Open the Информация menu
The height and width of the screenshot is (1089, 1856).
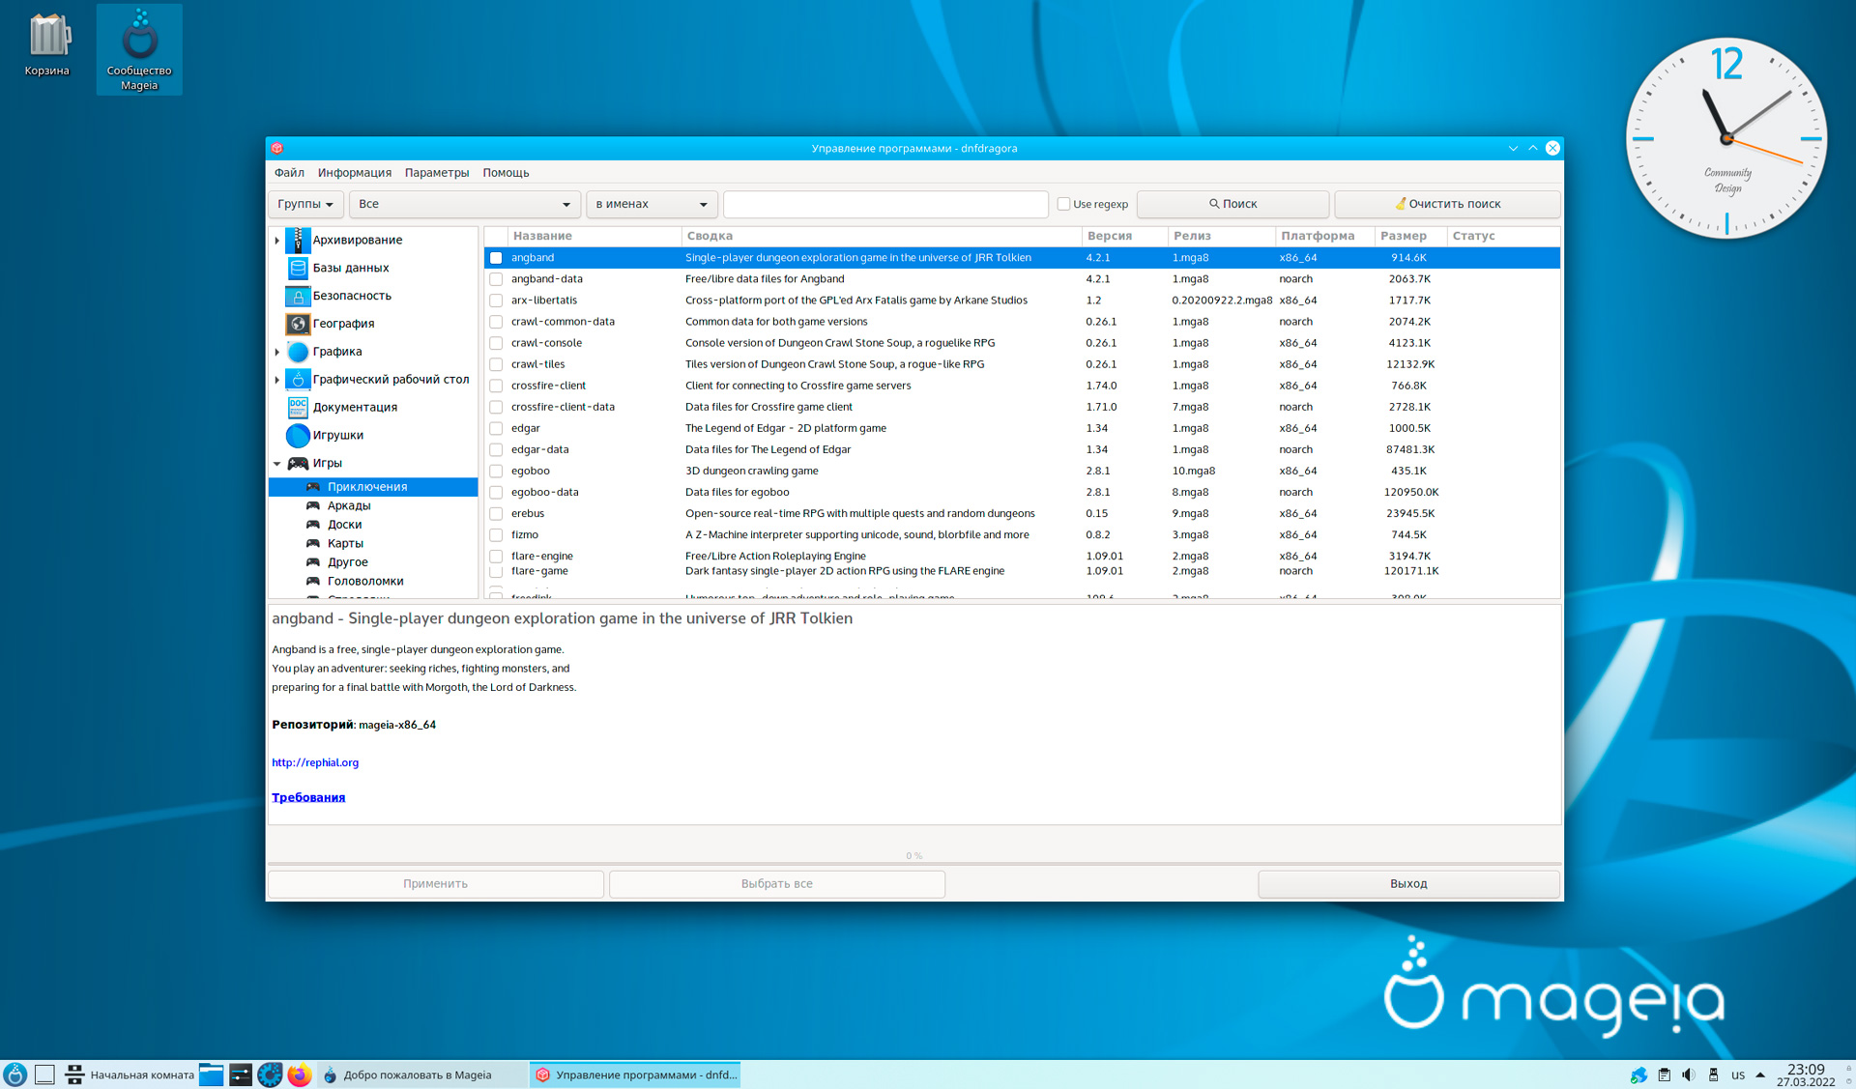tap(354, 173)
